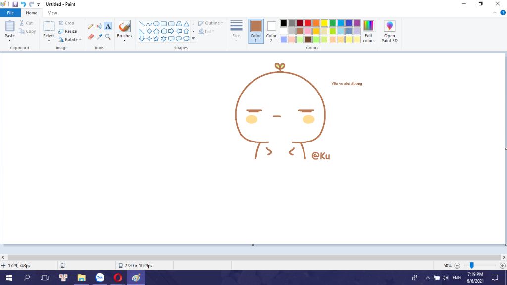Zoom in with the plus button
507x285 pixels.
(x=502, y=266)
